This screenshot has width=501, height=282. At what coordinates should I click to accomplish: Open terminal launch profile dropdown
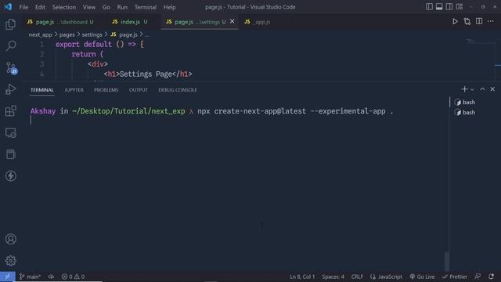point(472,89)
